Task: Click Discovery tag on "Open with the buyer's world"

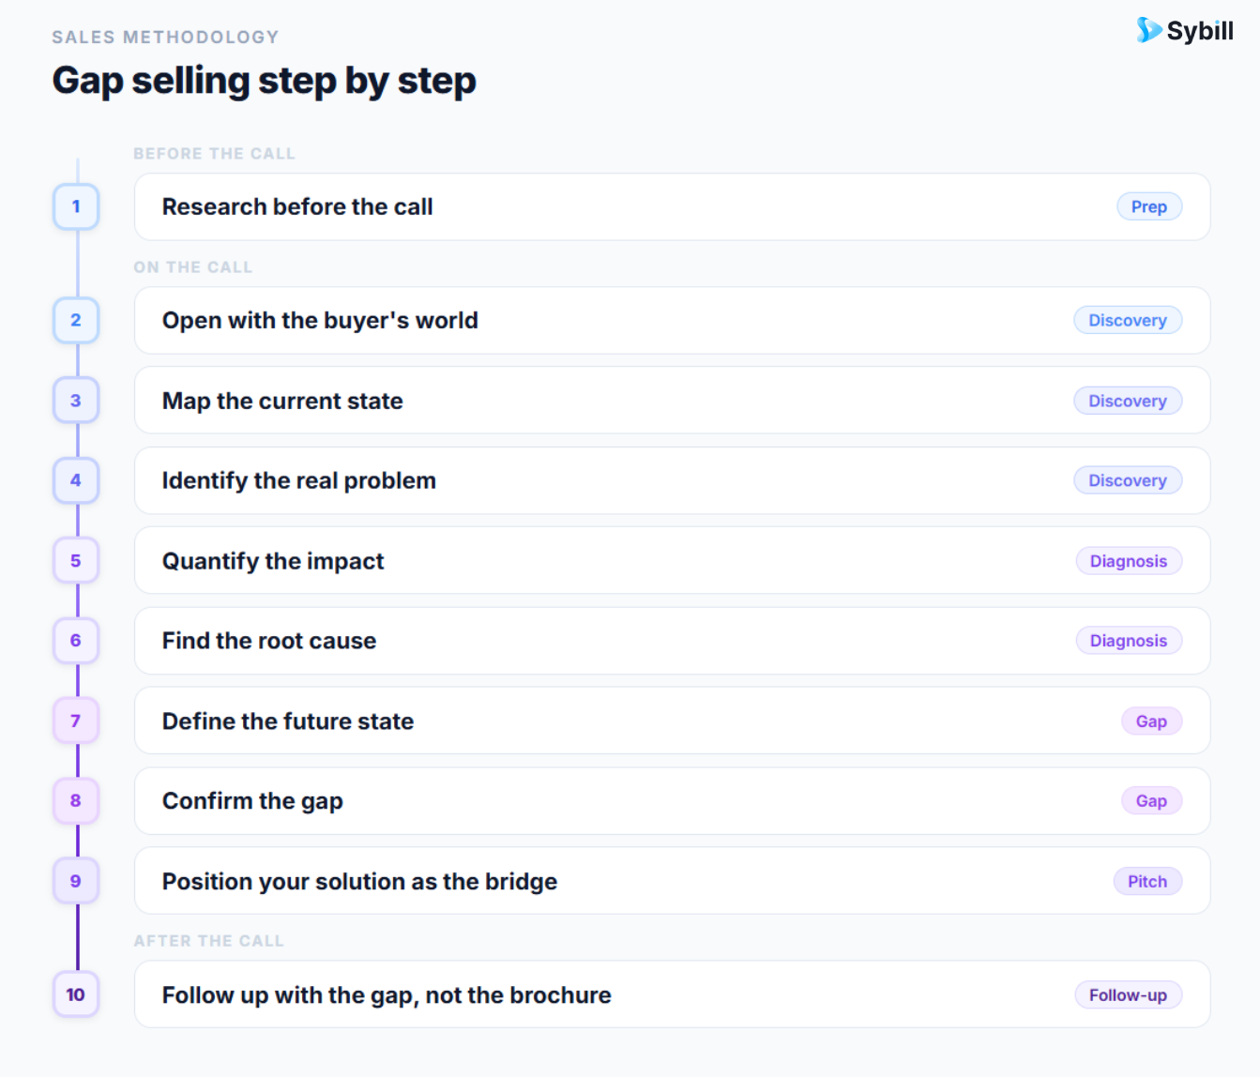Action: point(1128,320)
